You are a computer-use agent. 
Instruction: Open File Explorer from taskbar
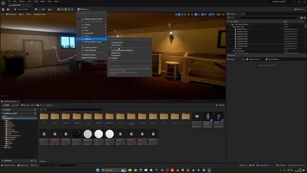[130, 170]
